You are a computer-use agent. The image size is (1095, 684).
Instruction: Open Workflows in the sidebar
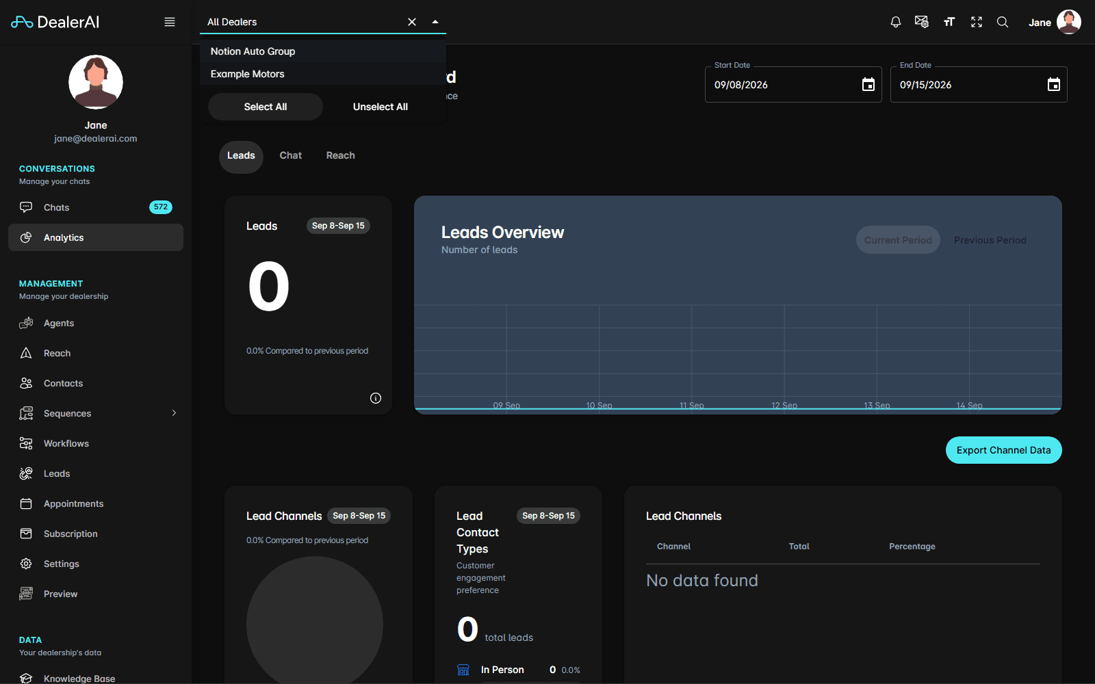96,443
